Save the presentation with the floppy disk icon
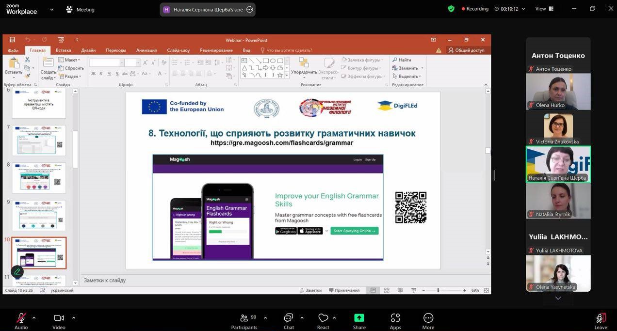Viewport: 617px width, 331px height. pos(12,40)
